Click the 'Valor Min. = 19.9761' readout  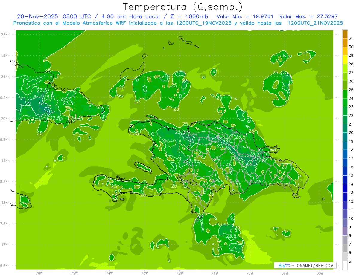245,16
